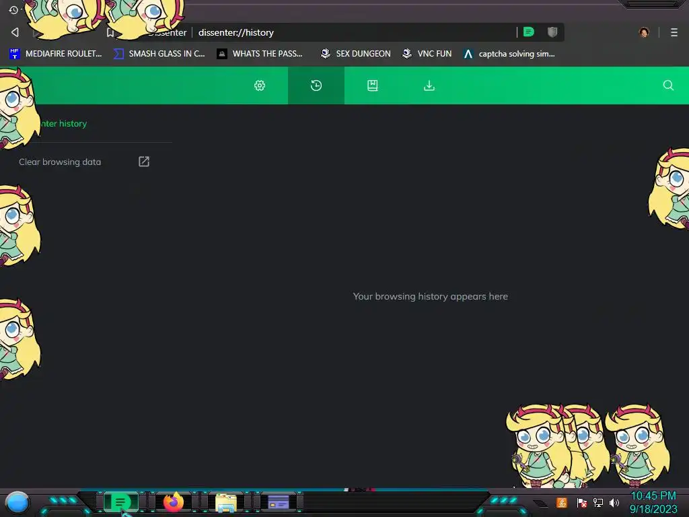Open the Bookmarks tab icon
689x517 pixels.
(x=373, y=85)
